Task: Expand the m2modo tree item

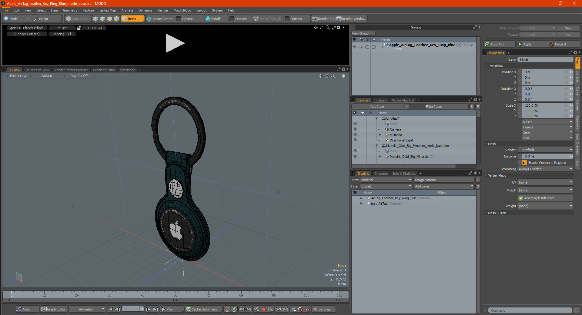Action: point(380,135)
